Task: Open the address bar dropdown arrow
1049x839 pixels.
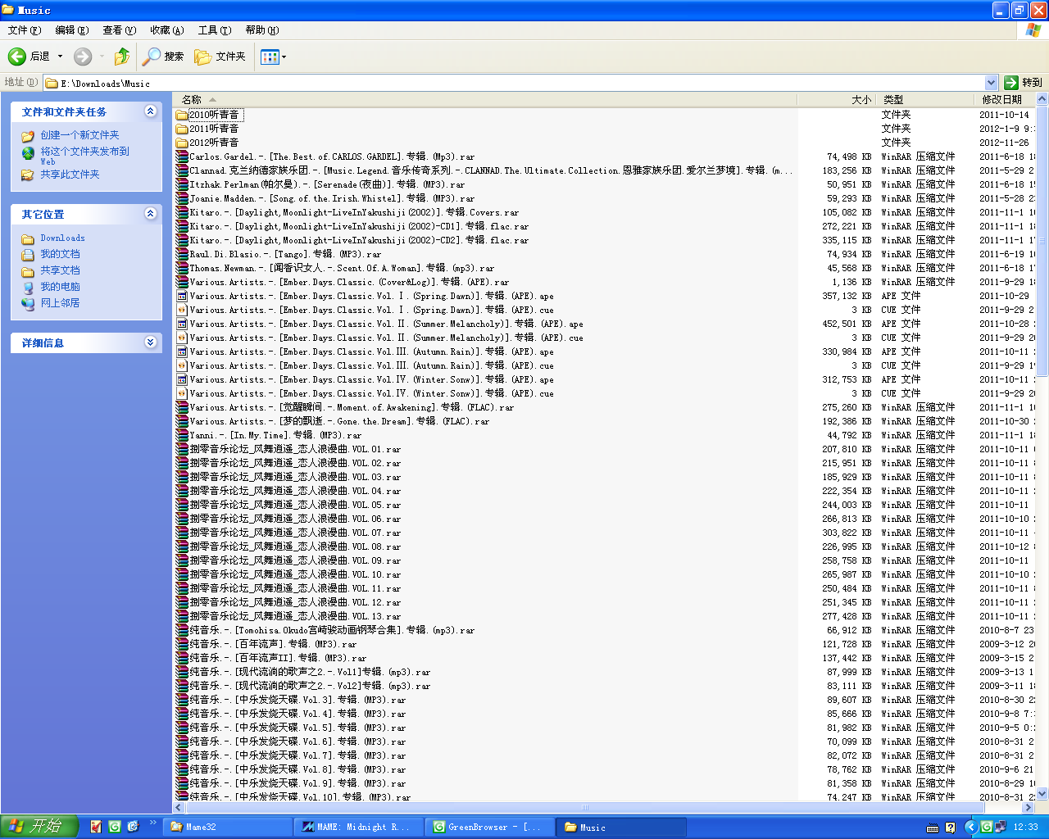Action: pos(991,83)
